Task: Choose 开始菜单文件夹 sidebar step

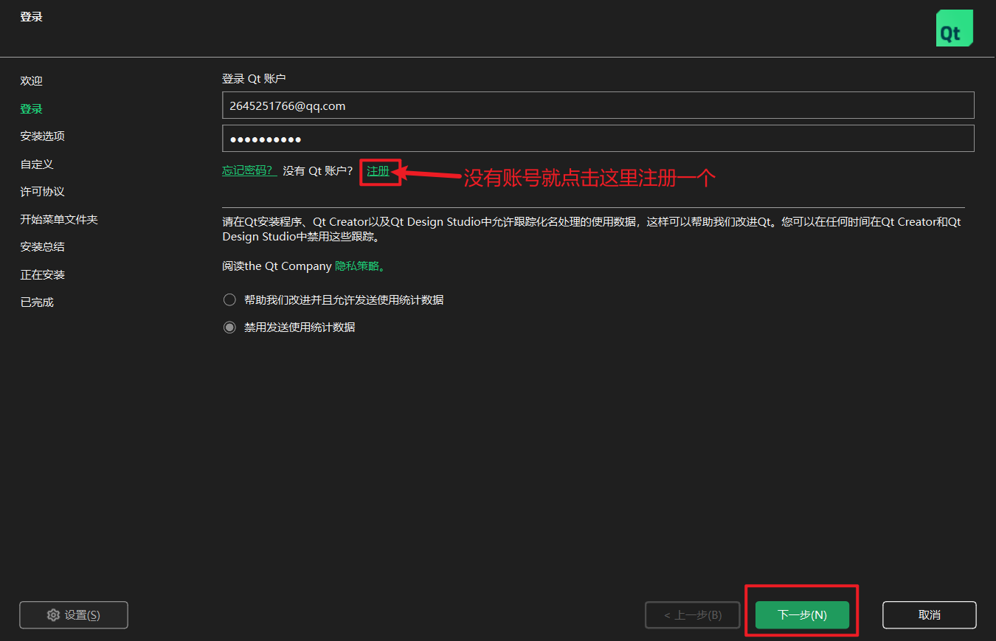Action: click(x=59, y=220)
